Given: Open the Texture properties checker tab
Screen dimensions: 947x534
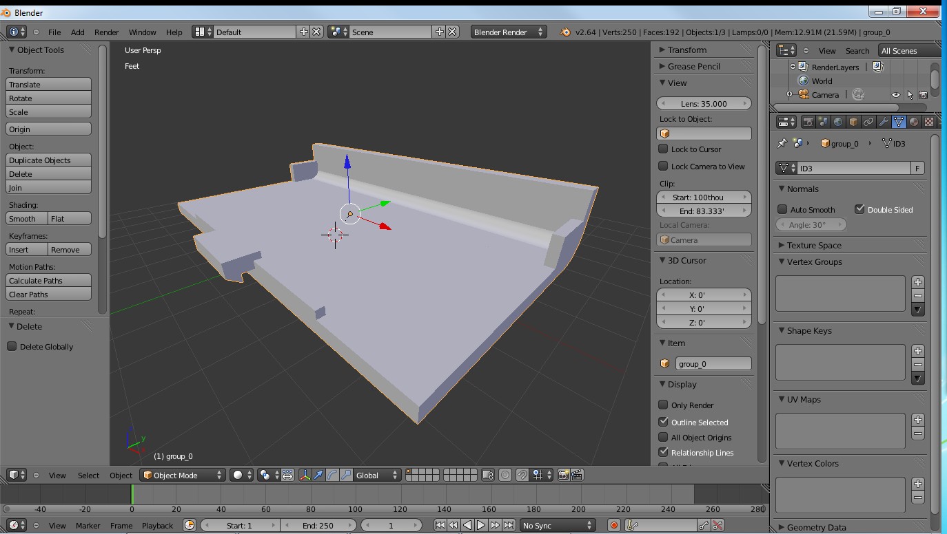Looking at the screenshot, I should [929, 122].
